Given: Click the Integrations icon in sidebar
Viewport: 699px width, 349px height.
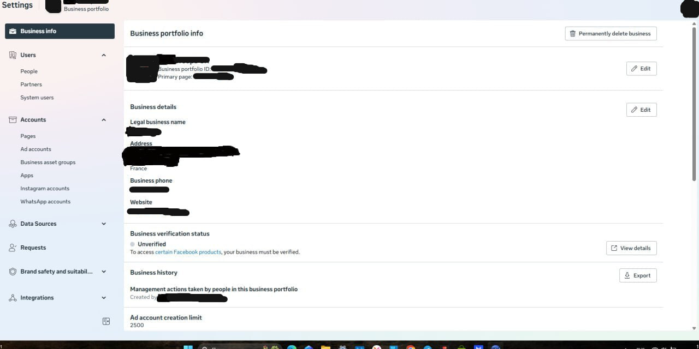Looking at the screenshot, I should point(13,298).
